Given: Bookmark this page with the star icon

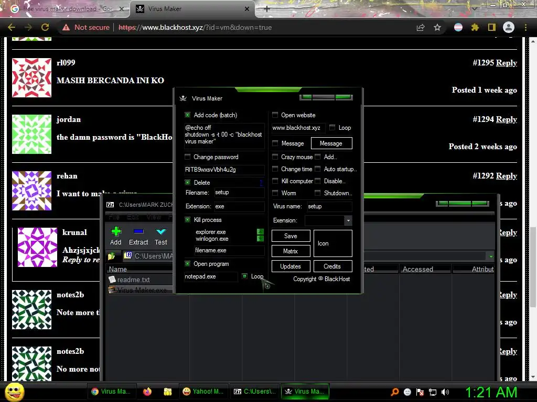Looking at the screenshot, I should click(437, 27).
